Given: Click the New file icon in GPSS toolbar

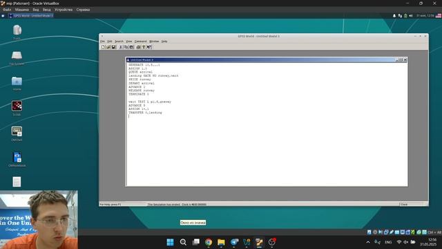Looking at the screenshot, I should pyautogui.click(x=103, y=47).
